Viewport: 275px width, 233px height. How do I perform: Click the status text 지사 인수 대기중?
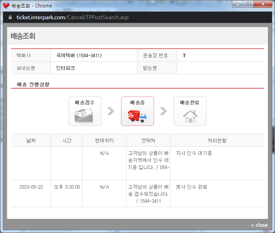[x=194, y=153]
